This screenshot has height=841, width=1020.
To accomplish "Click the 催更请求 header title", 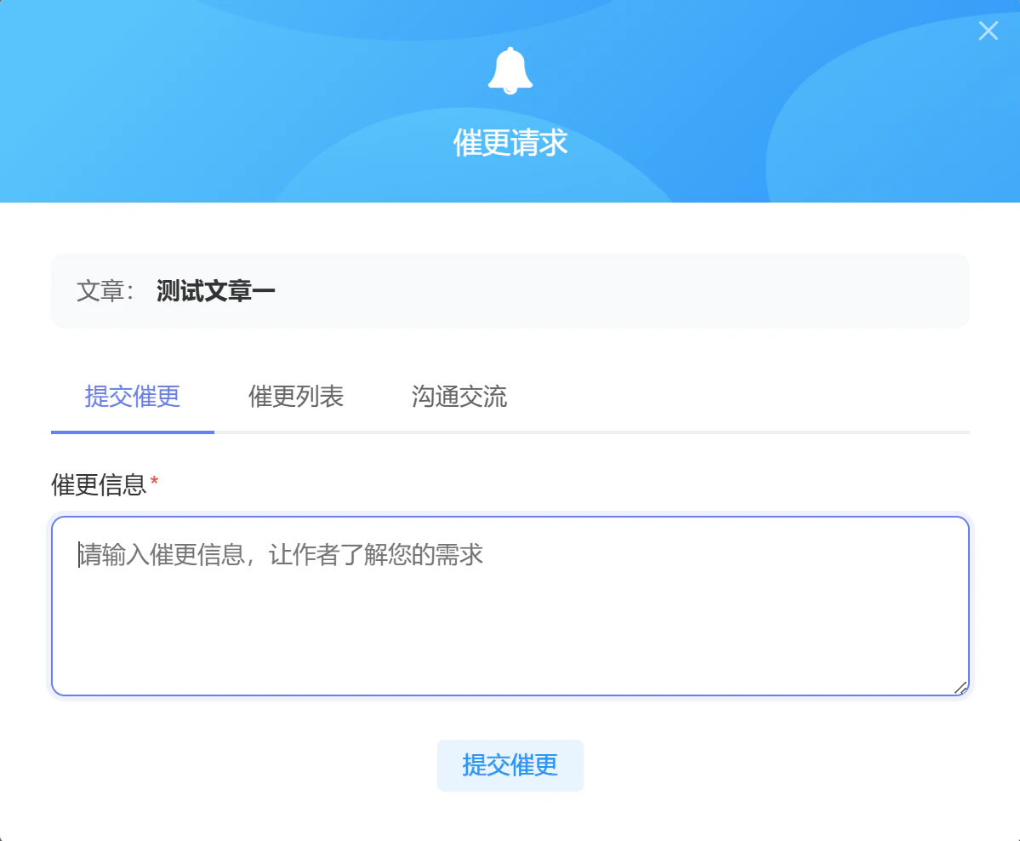I will tap(510, 142).
